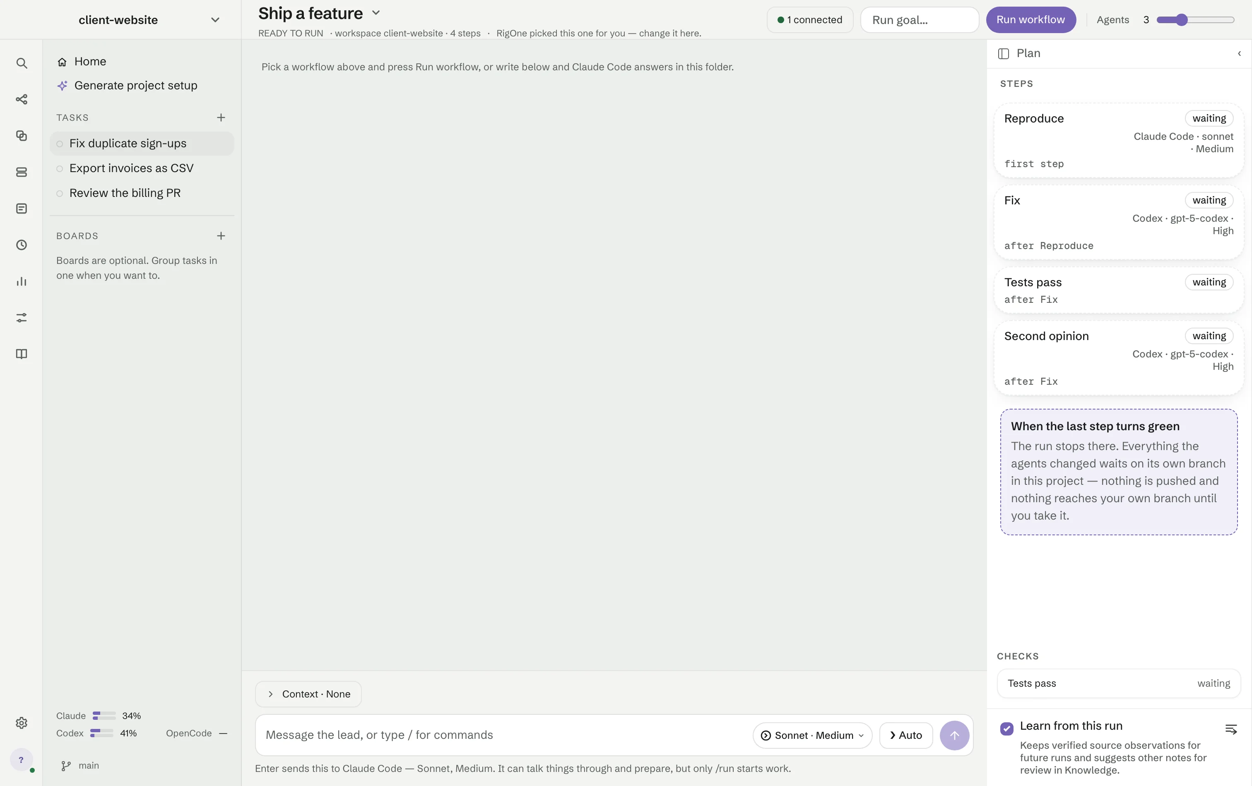Click the Plan panel layout icon
This screenshot has height=786, width=1252.
[x=1004, y=53]
